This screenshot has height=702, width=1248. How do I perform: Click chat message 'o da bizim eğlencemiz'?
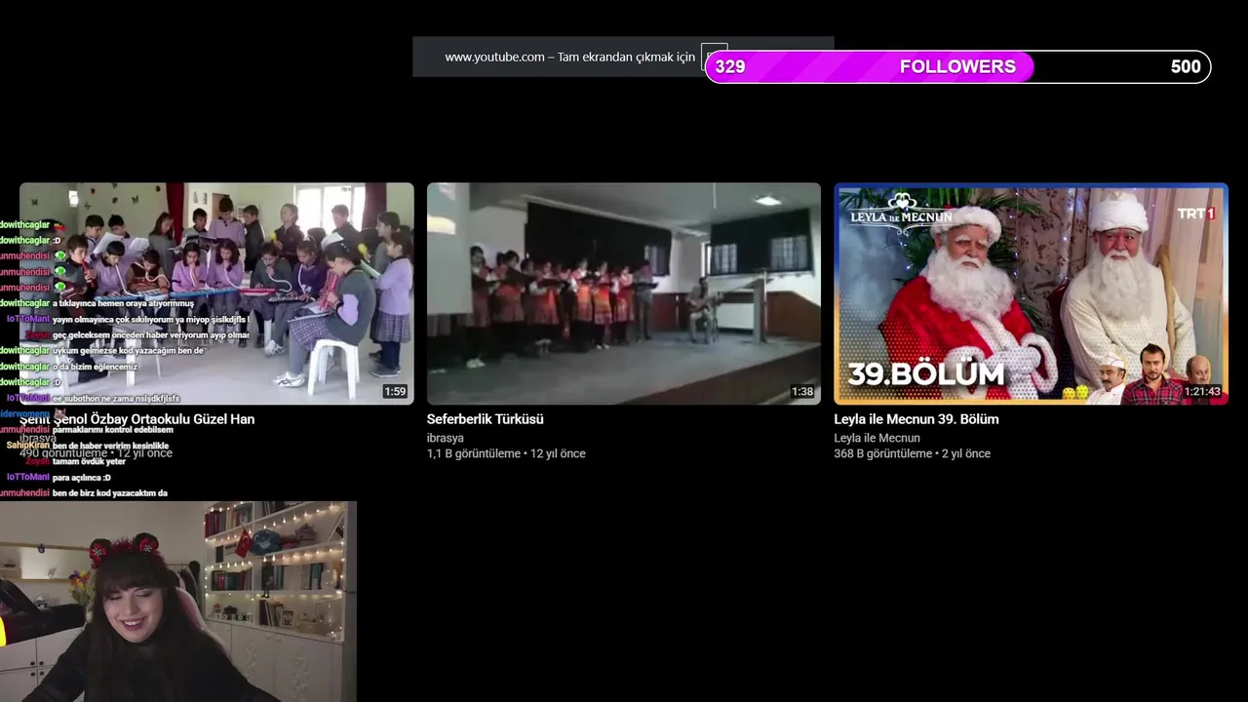[x=96, y=368]
